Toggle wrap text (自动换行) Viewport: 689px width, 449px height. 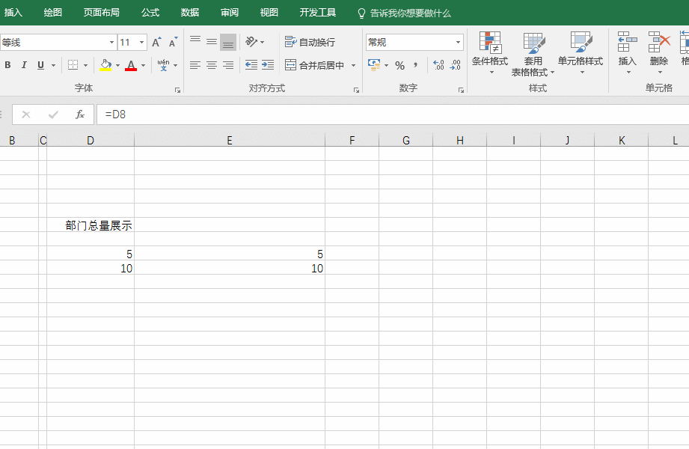(310, 42)
